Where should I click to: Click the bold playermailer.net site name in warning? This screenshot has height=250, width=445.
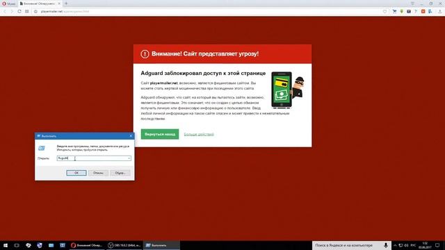pyautogui.click(x=164, y=83)
